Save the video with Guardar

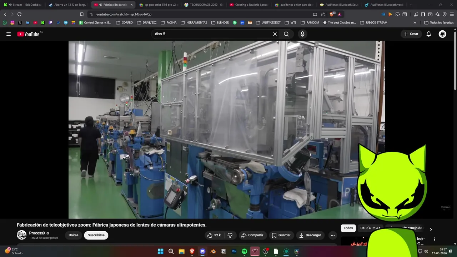pos(281,235)
